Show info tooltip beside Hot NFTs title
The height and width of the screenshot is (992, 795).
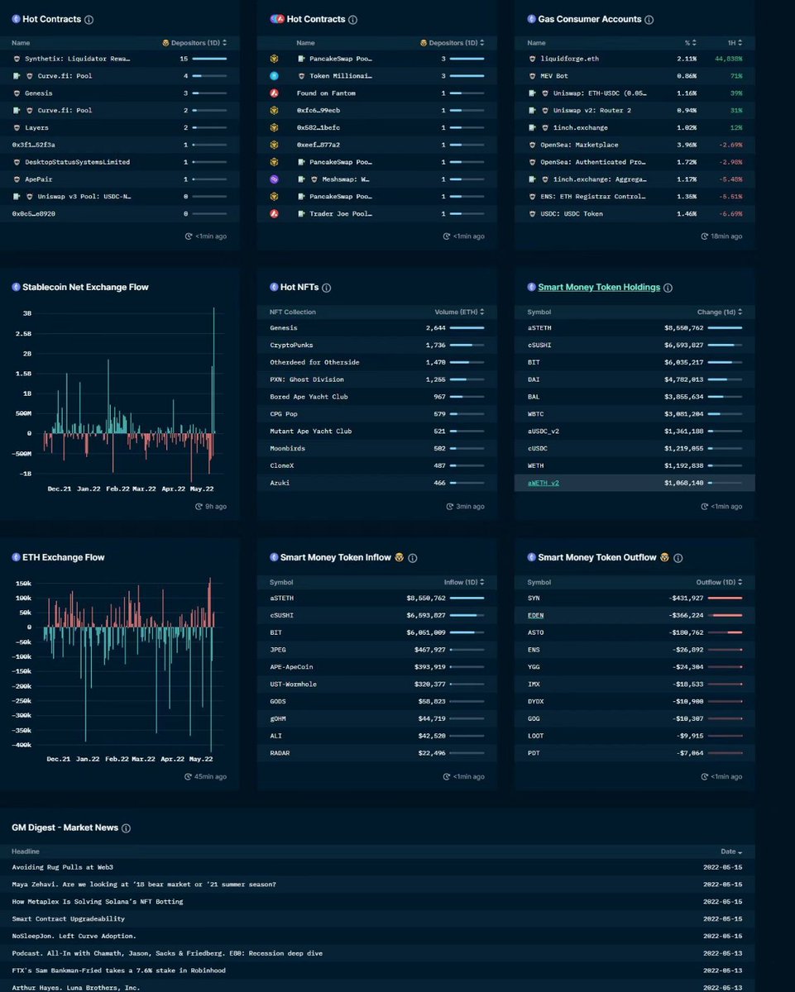coord(326,288)
